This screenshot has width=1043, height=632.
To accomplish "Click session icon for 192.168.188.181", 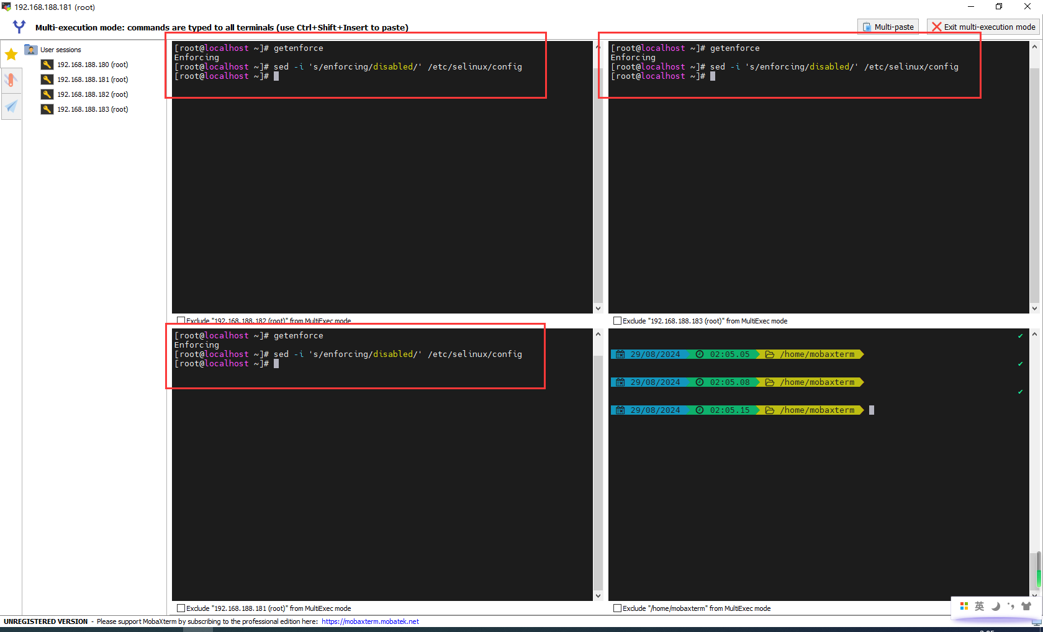I will [47, 79].
